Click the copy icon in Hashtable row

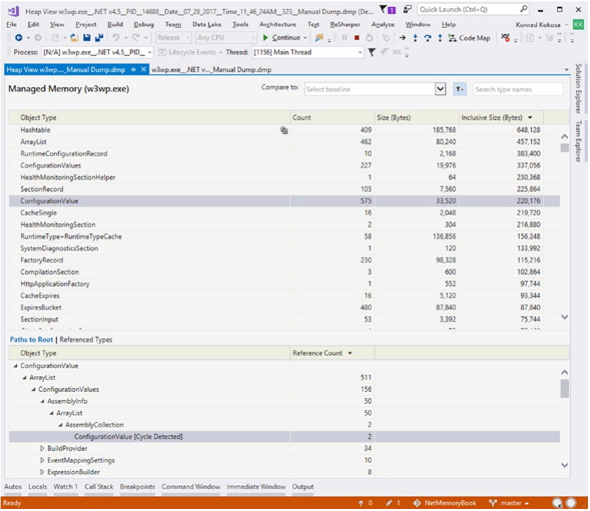(x=284, y=130)
